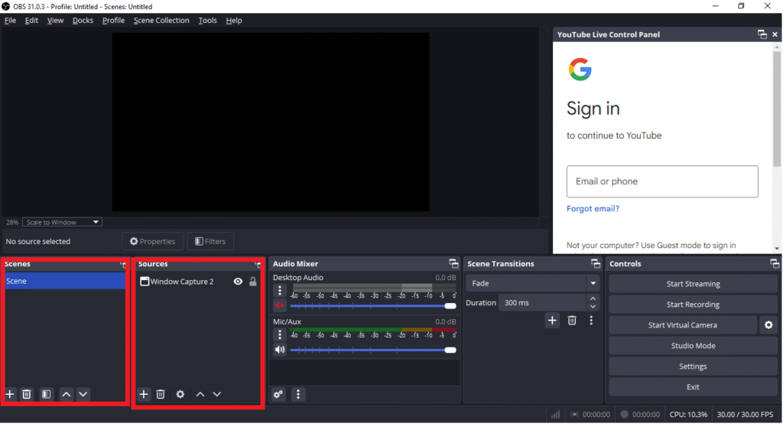
Task: Open source properties gear in Sources panel
Action: tap(180, 394)
